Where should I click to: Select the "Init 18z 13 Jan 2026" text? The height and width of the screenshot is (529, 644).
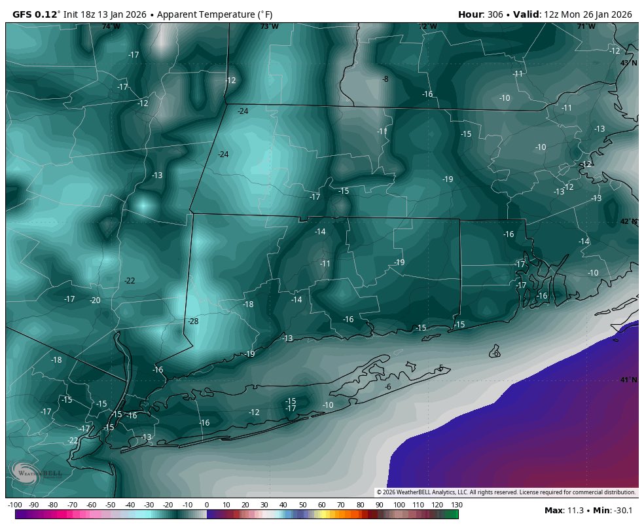pyautogui.click(x=105, y=14)
